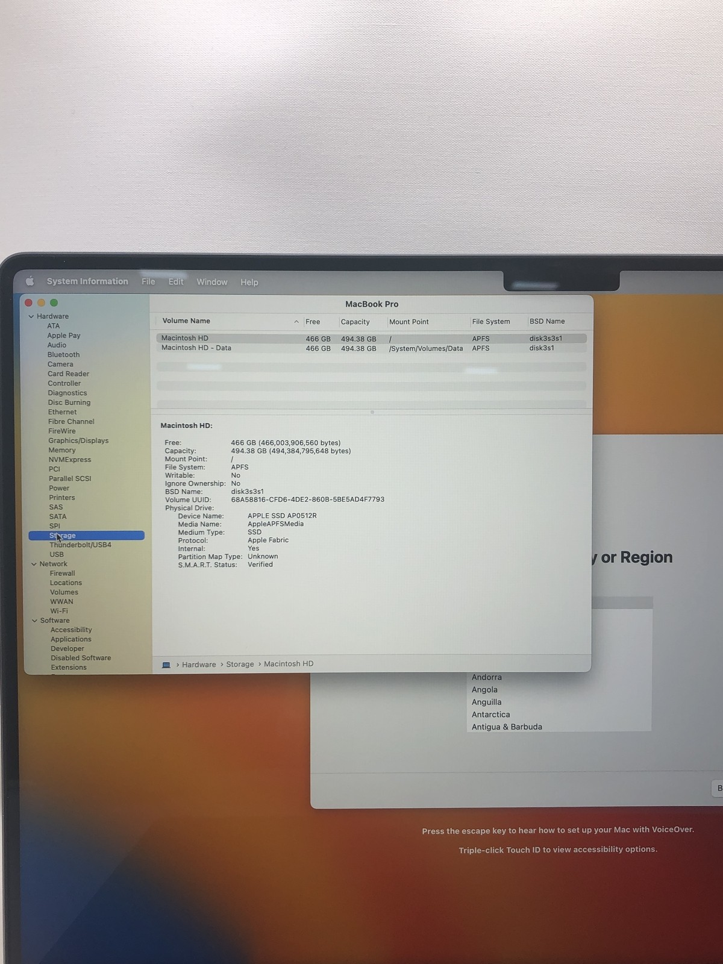Choose Andorra in the region list
Screen dimensions: 723x964
tap(487, 677)
